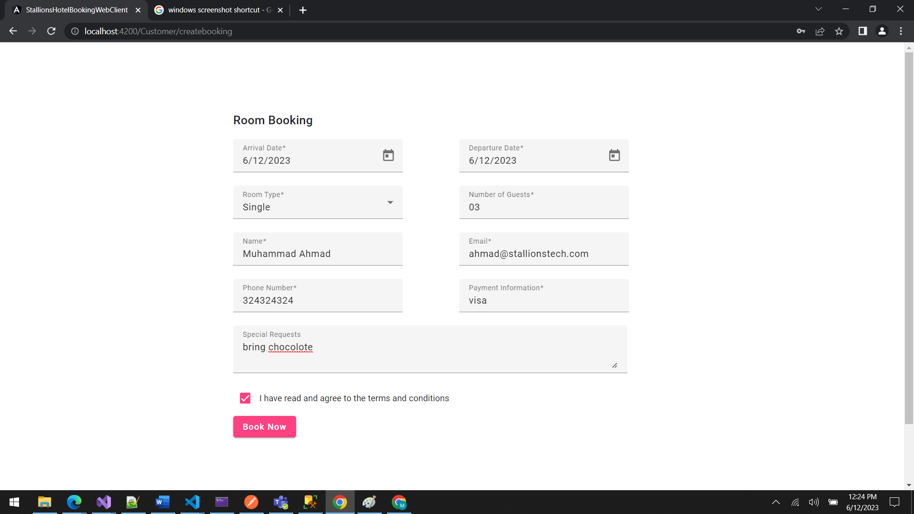Click the Room Booking heading
Screen dimensions: 914x514
(273, 120)
